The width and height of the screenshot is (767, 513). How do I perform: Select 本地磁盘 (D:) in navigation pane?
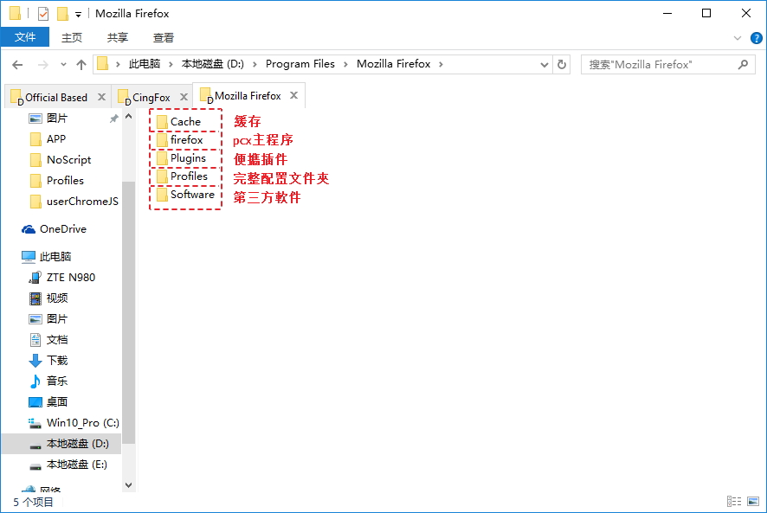point(61,444)
